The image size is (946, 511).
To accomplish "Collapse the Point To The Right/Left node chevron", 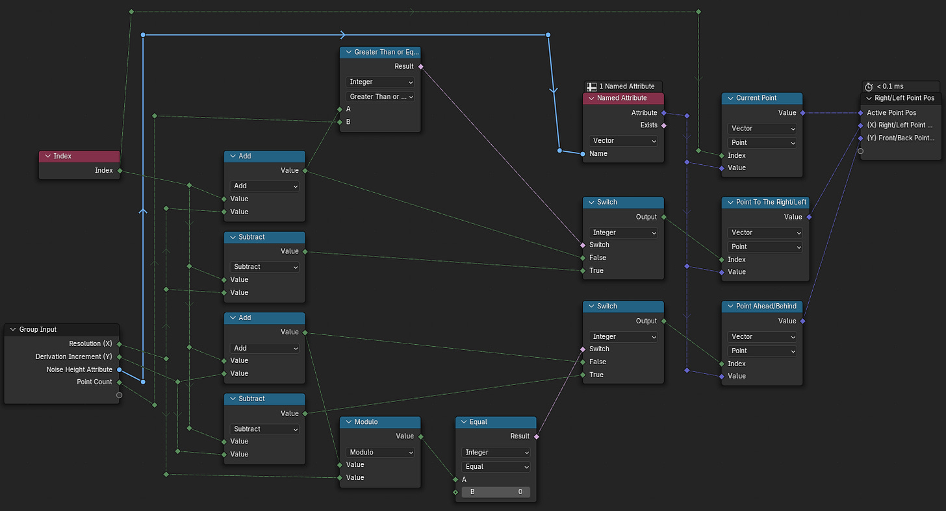I will coord(730,203).
